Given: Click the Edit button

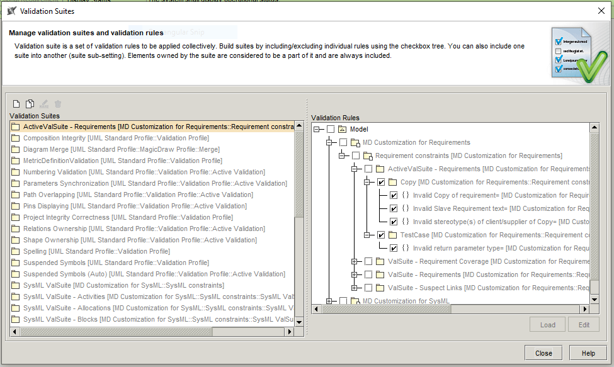Looking at the screenshot, I should pyautogui.click(x=584, y=325).
